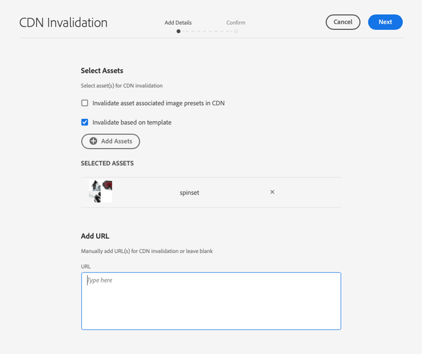Proceed with the Next button
The height and width of the screenshot is (354, 422).
tap(385, 22)
